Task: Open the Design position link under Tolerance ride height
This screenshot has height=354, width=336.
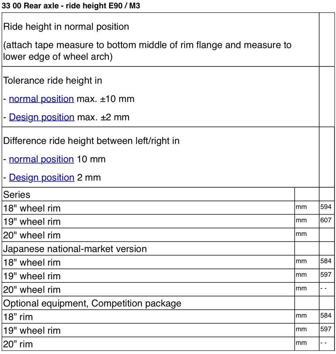Action: click(41, 117)
